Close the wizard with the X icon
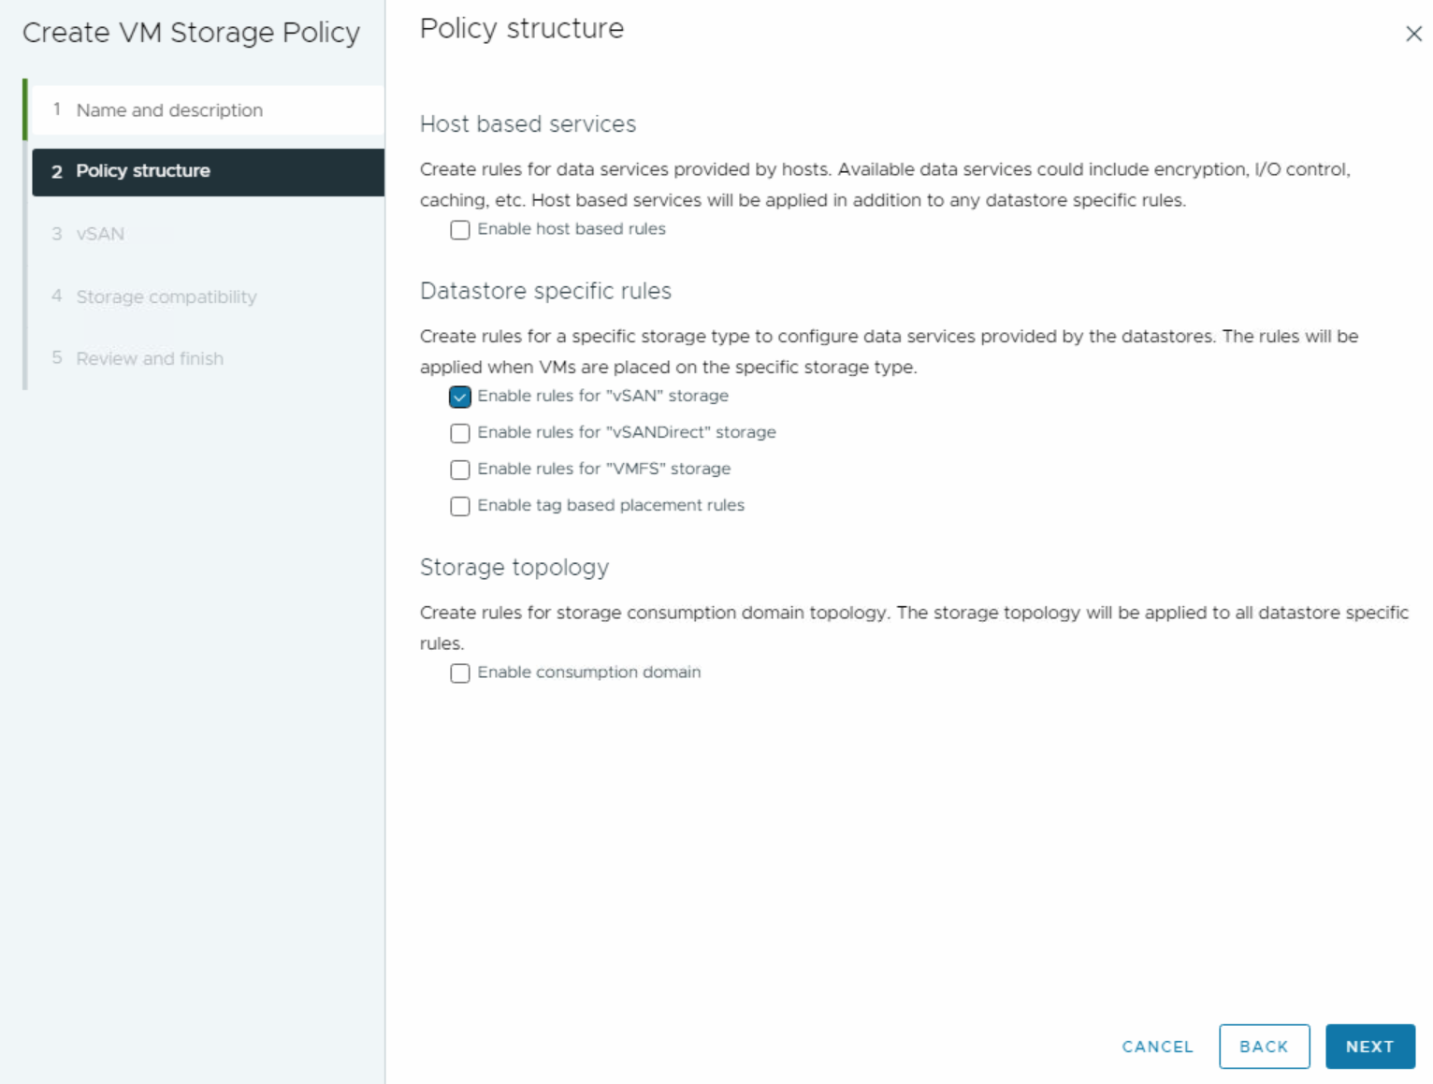This screenshot has width=1433, height=1084. [1414, 34]
